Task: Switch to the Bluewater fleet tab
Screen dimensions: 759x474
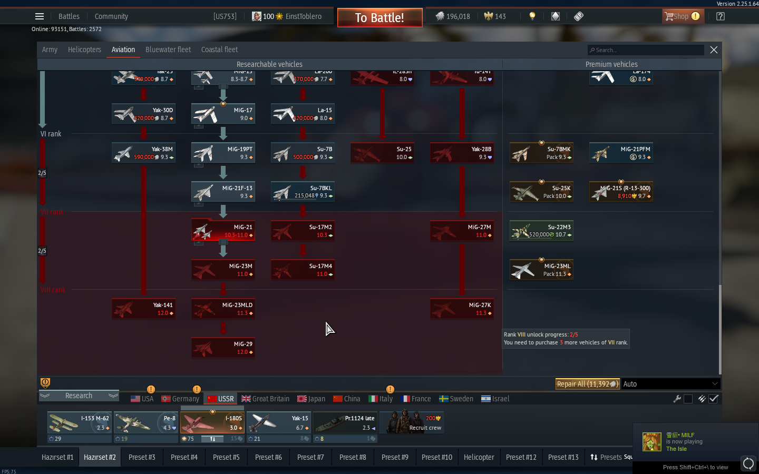Action: point(168,50)
